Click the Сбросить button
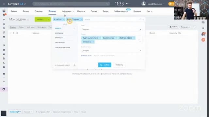 [119, 65]
